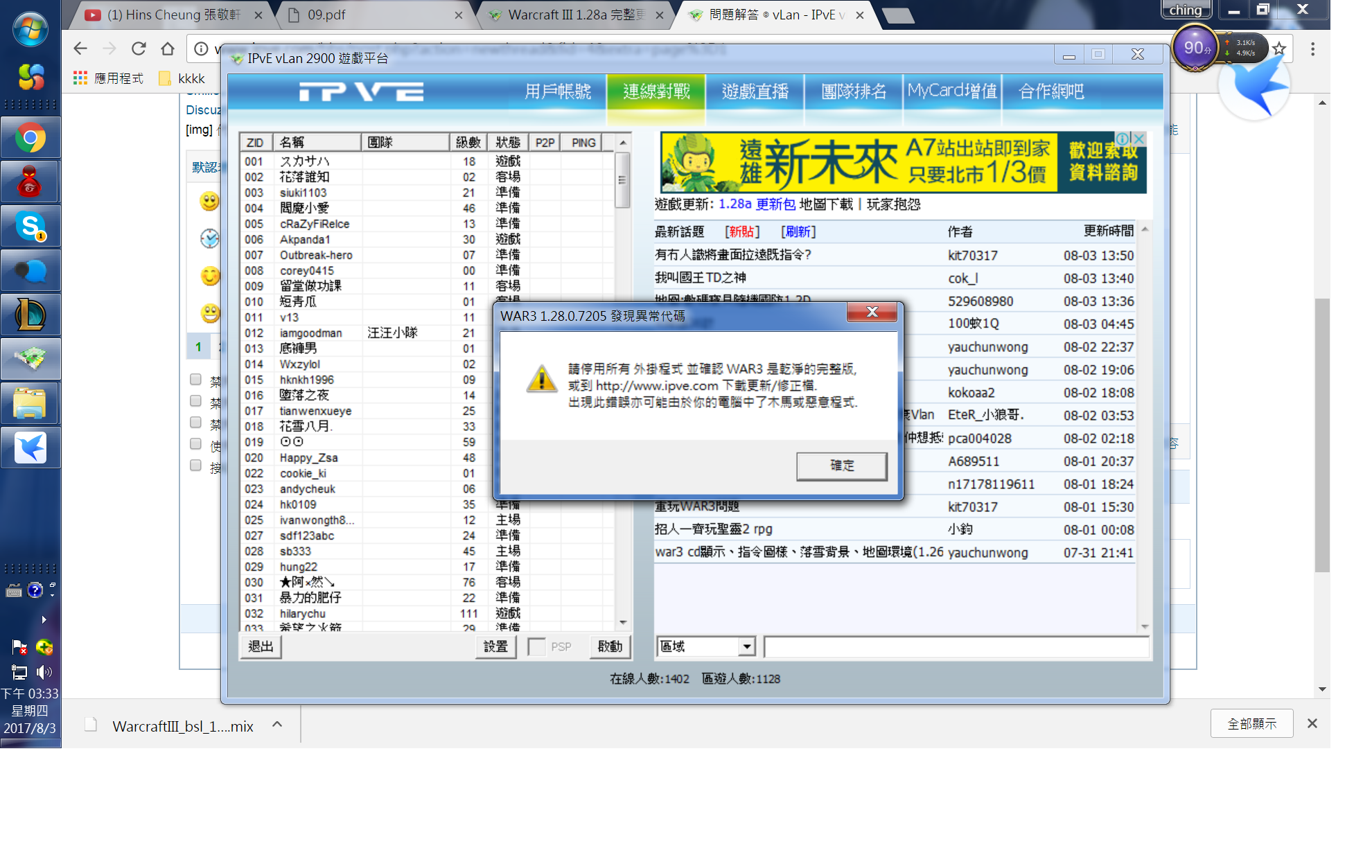
Task: Click the system volume speaker icon
Action: click(44, 672)
